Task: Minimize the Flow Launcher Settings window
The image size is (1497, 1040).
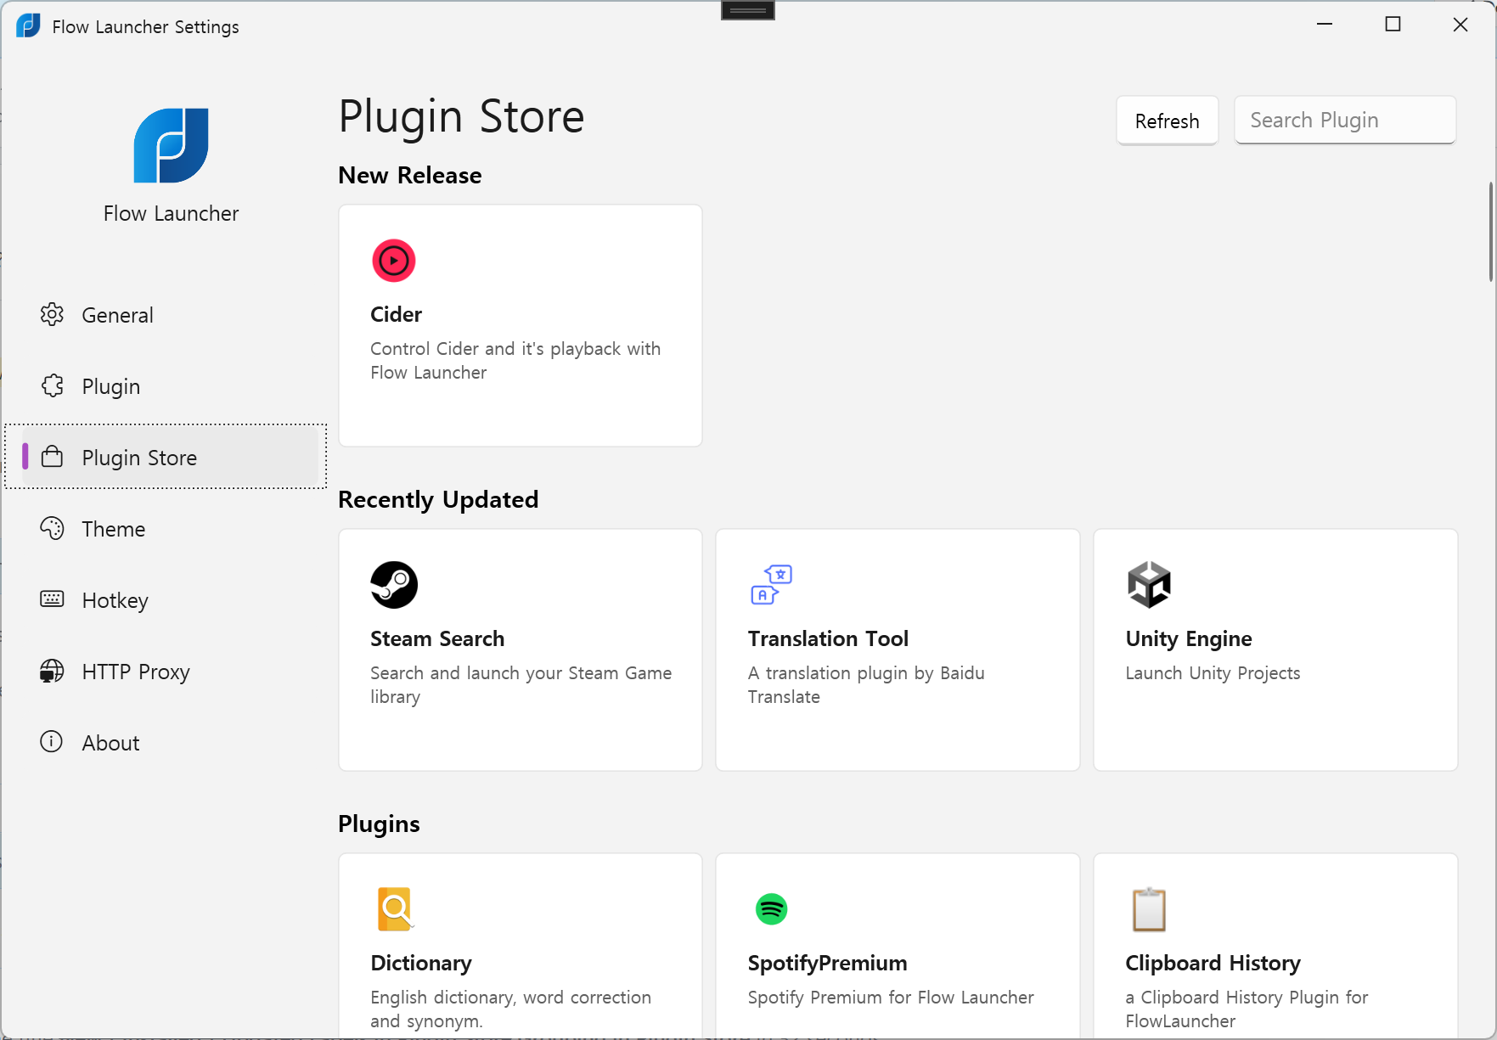Action: (1325, 25)
